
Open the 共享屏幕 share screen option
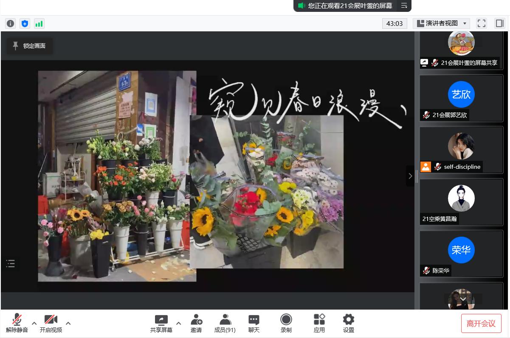pyautogui.click(x=161, y=323)
